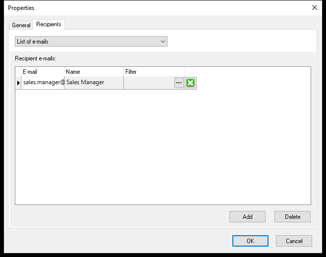Select the Recipients tab

pyautogui.click(x=49, y=24)
